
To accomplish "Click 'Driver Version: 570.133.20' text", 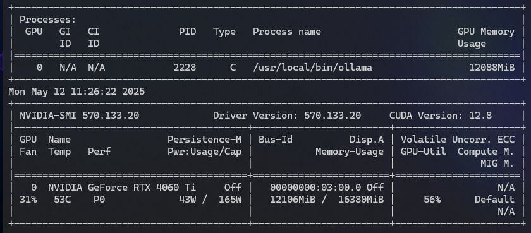I will (x=287, y=116).
